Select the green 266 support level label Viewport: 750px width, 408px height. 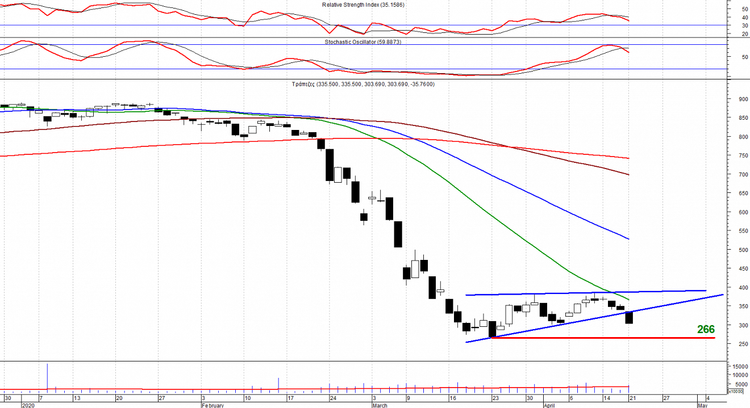coord(706,330)
